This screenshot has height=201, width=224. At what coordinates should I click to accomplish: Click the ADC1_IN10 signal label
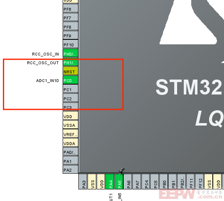[x=47, y=81]
